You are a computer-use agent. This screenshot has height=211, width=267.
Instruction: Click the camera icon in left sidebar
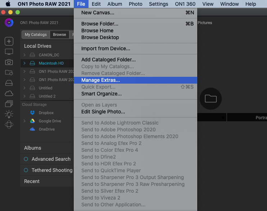9,62
